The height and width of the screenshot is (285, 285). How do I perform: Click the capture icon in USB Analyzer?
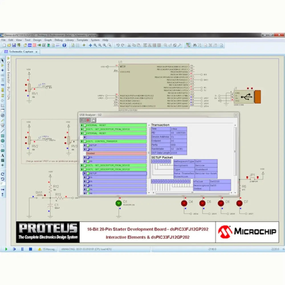pos(94,120)
